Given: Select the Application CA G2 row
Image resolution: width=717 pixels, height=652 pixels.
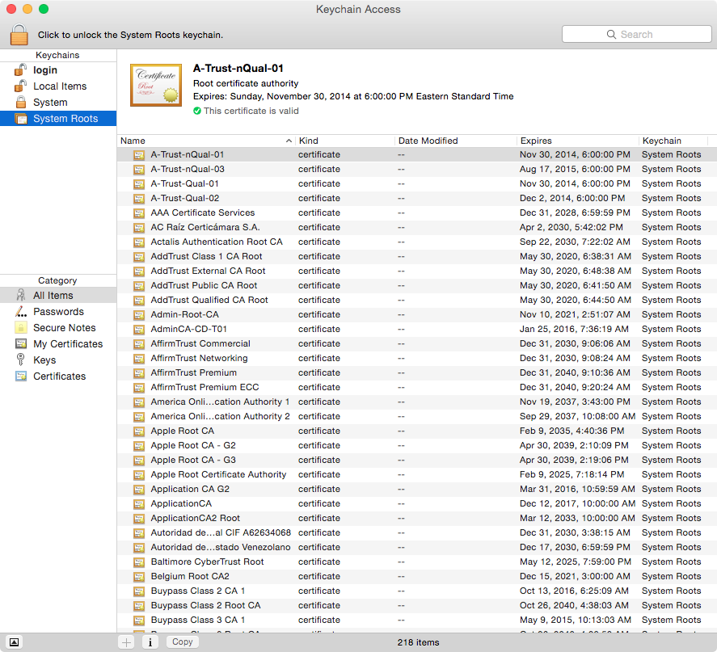Looking at the screenshot, I should 416,490.
